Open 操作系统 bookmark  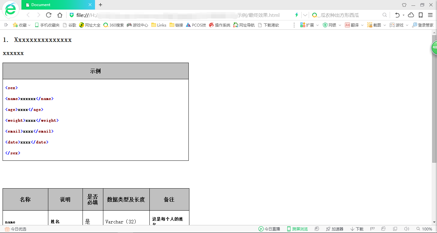220,25
